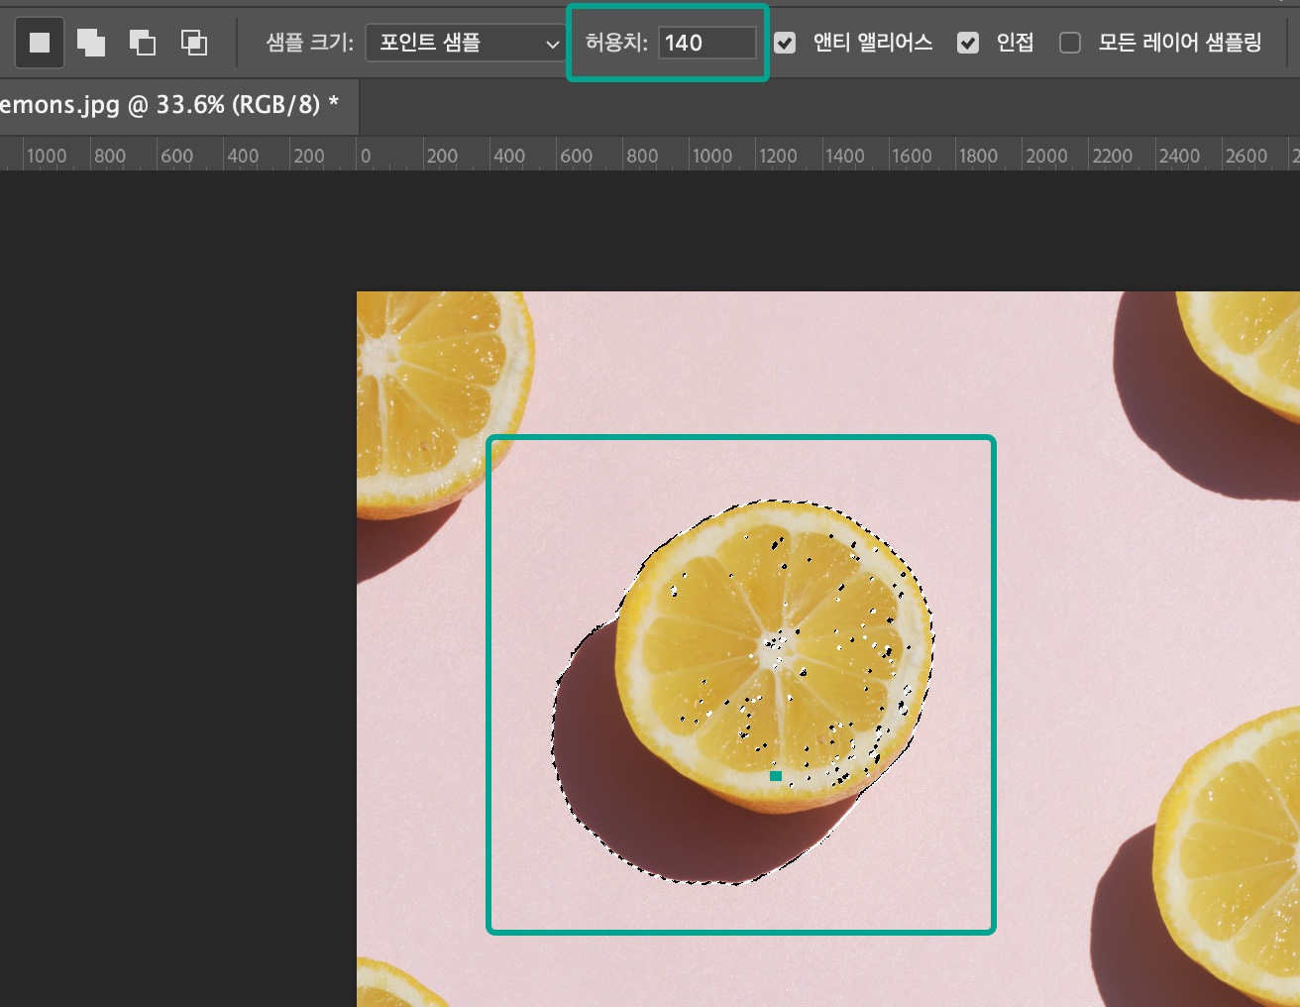The image size is (1300, 1007).
Task: Uncheck the 앤티 앨리어스 checkbox
Action: point(785,43)
